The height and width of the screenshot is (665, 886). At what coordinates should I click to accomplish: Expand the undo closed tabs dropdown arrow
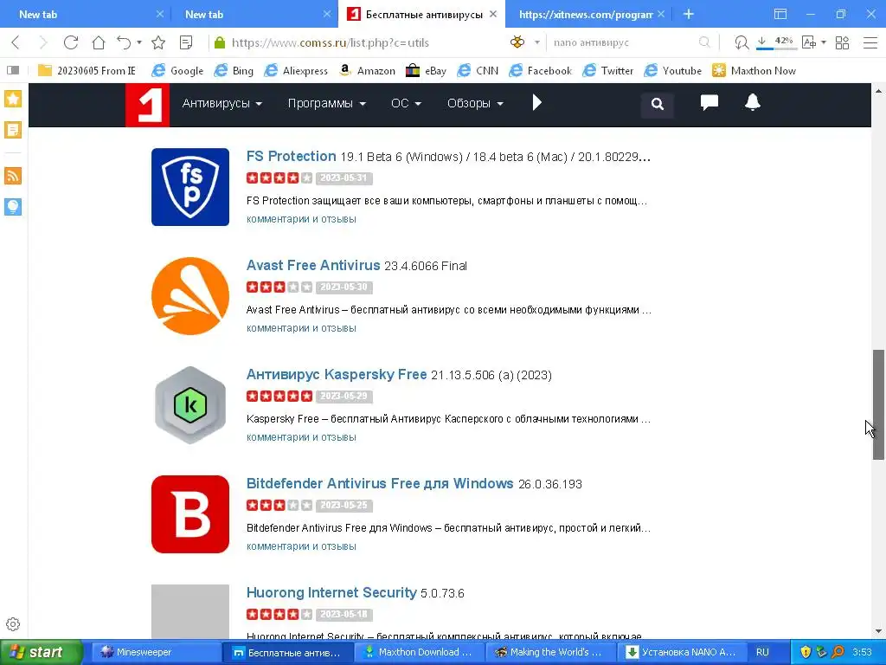click(x=139, y=42)
